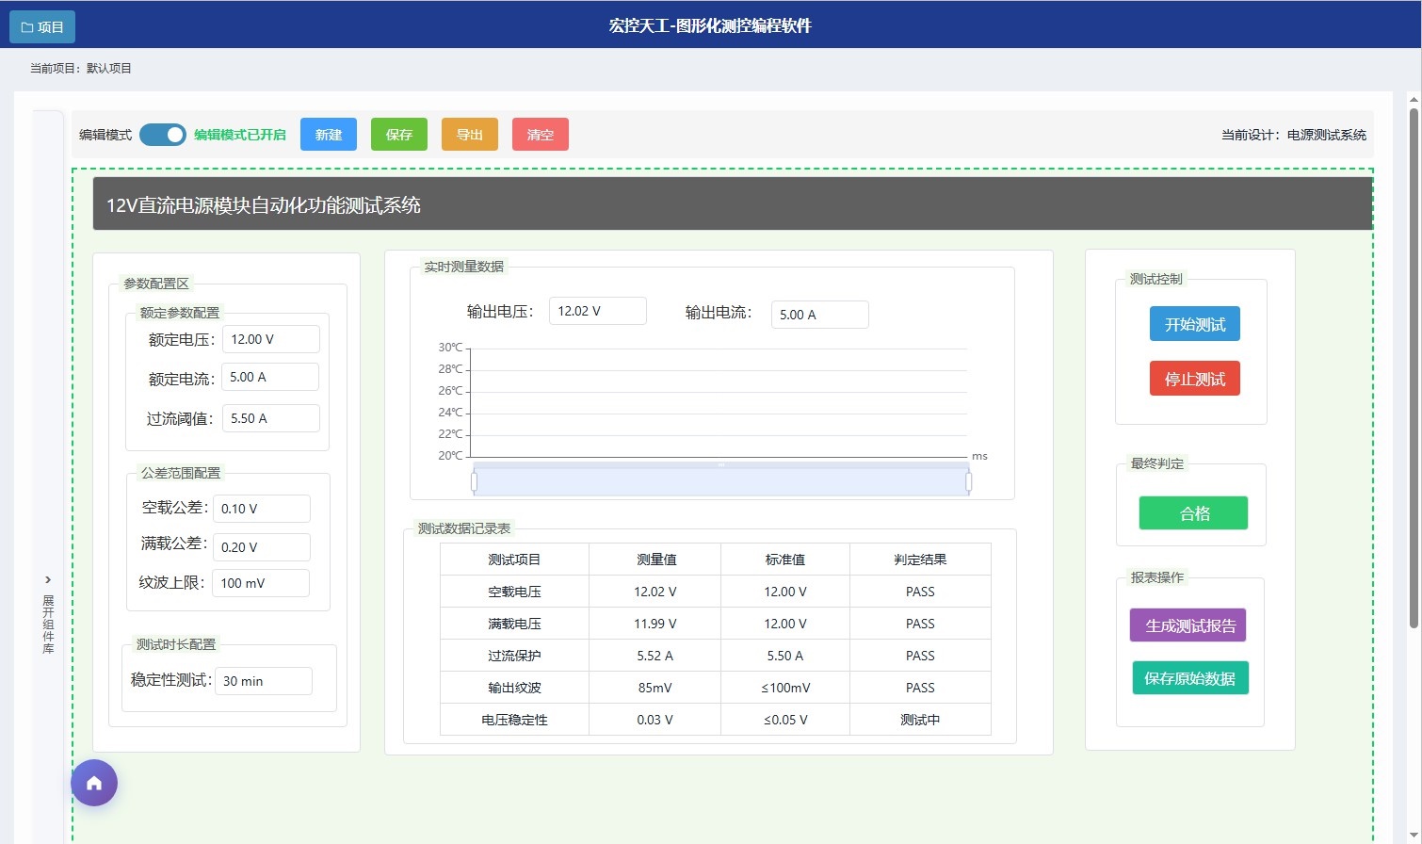Click the 生成测试报告 purple button
This screenshot has width=1422, height=844.
tap(1188, 625)
